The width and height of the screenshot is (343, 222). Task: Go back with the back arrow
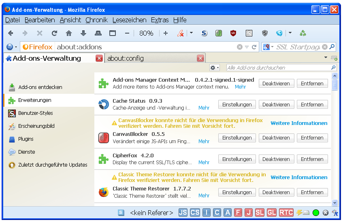tap(11, 33)
